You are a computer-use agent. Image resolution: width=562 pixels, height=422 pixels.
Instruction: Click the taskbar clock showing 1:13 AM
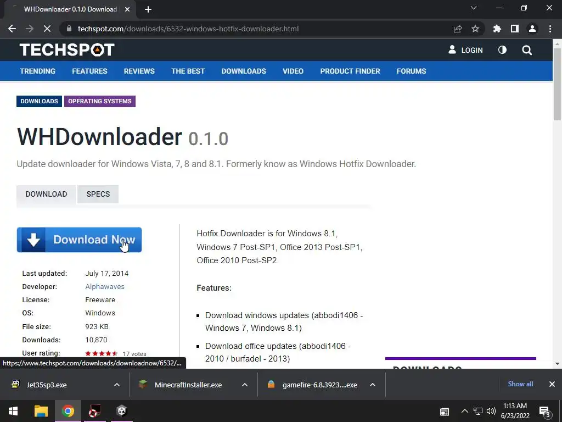tap(515, 411)
